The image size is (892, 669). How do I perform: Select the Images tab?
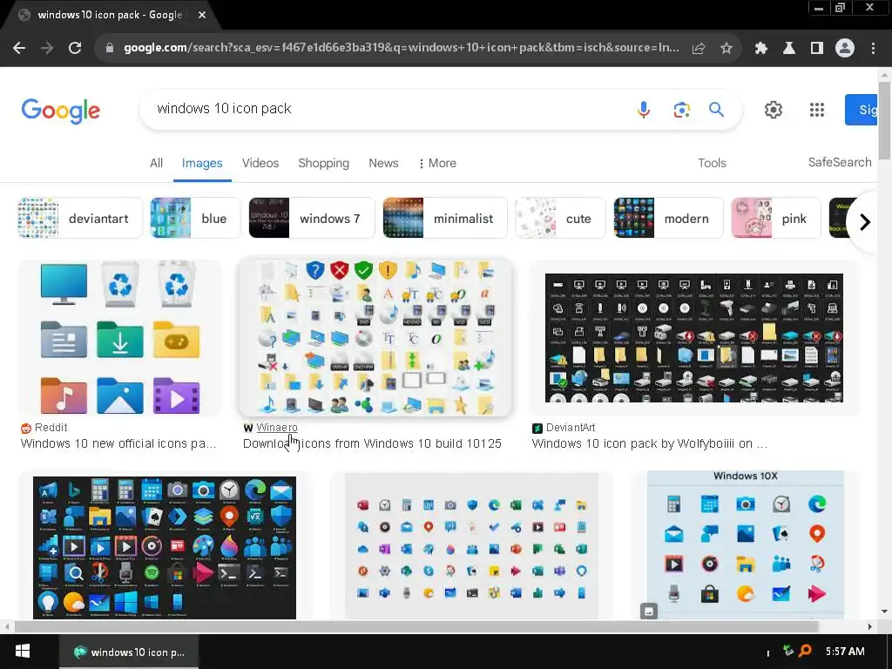click(x=202, y=163)
